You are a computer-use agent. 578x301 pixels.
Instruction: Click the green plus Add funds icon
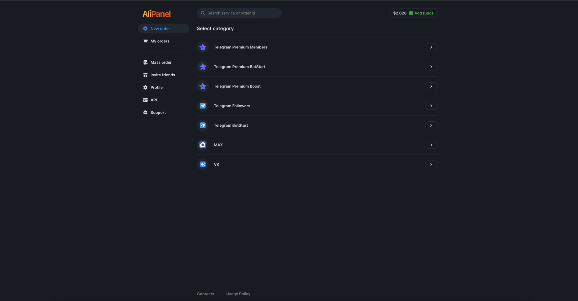411,13
